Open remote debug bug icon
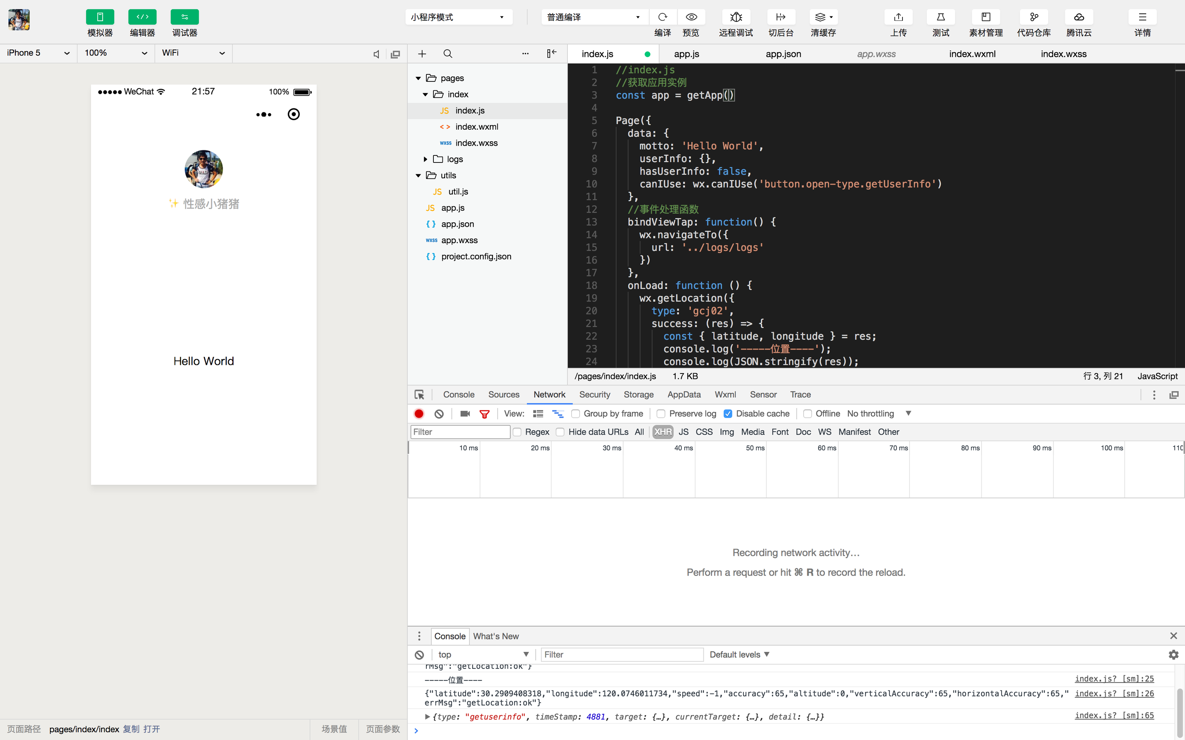This screenshot has height=740, width=1185. pos(736,17)
